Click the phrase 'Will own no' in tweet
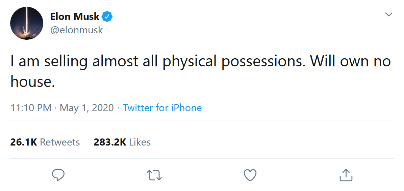404x191 pixels. [350, 61]
